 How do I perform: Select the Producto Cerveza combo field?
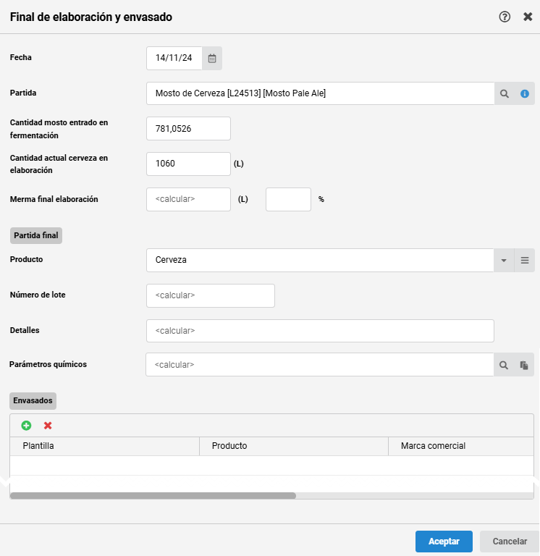pyautogui.click(x=320, y=261)
